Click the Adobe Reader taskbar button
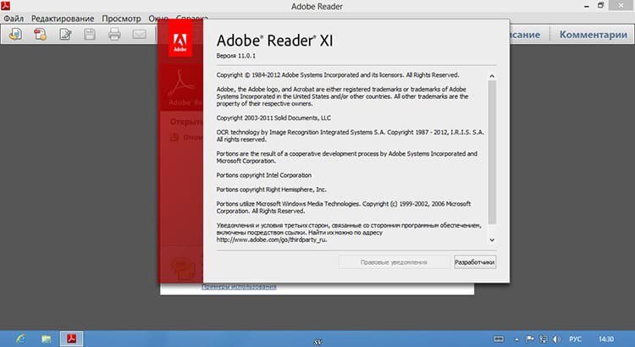The width and height of the screenshot is (635, 347). tap(72, 339)
